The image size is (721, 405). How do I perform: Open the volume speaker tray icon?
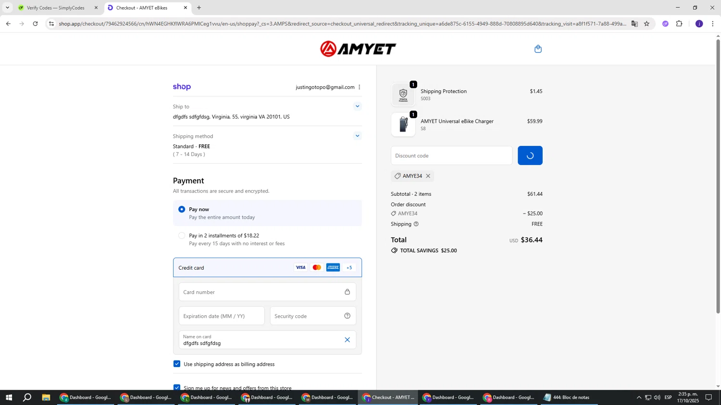click(657, 397)
